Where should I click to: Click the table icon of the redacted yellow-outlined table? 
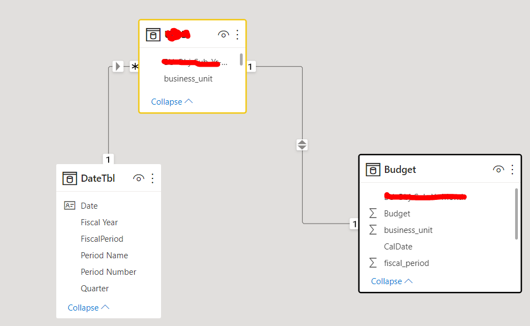tap(153, 35)
